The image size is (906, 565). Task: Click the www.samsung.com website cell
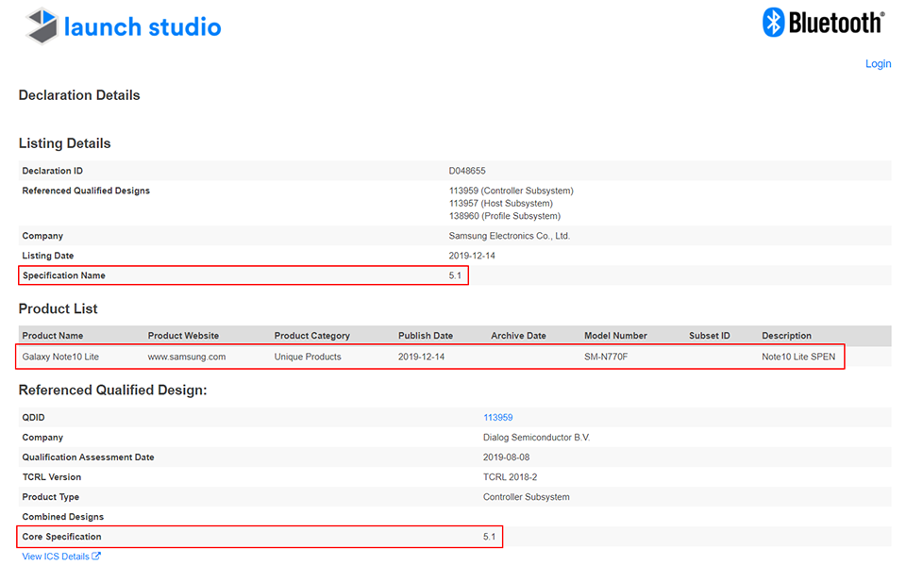(186, 357)
